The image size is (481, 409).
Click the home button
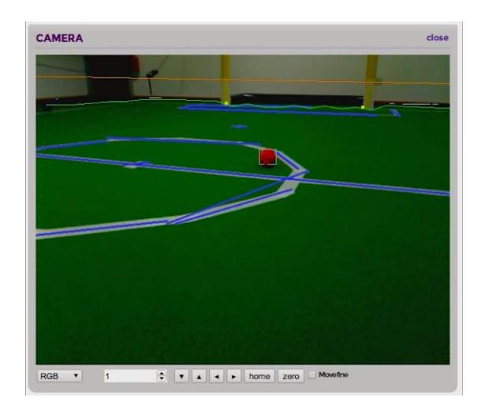[x=259, y=376]
